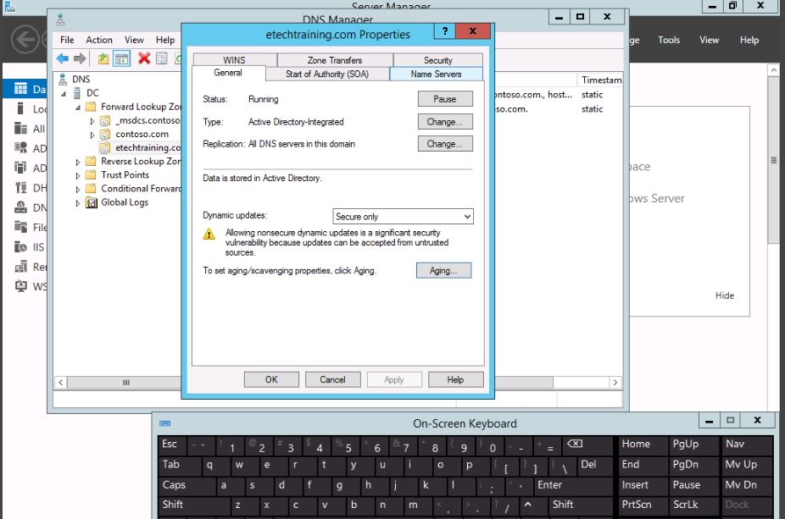Click the DNS Manager horizontal scrollbar thumb

point(127,383)
